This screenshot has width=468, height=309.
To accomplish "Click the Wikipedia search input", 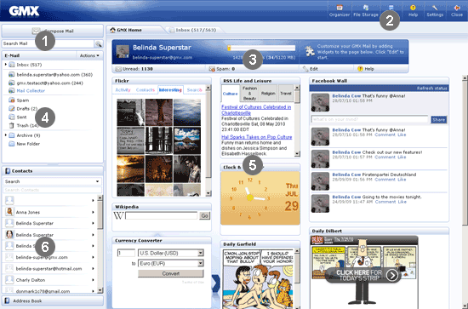I will pos(161,215).
